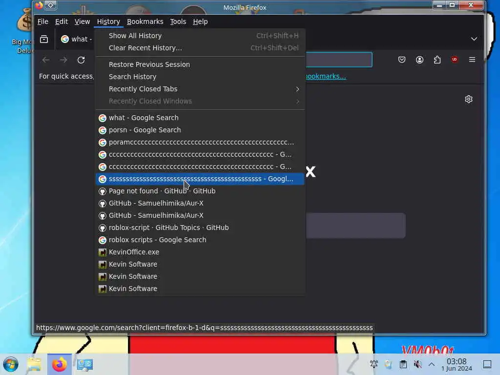Open the file manager taskbar icon
This screenshot has height=375, width=500.
coord(34,364)
